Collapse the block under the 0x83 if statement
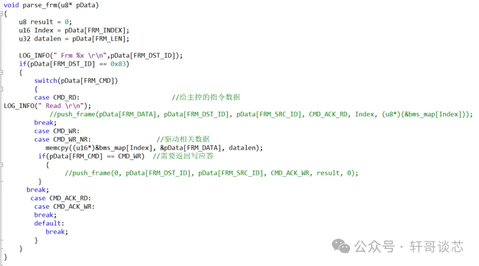This screenshot has height=266, width=479. pyautogui.click(x=2, y=73)
